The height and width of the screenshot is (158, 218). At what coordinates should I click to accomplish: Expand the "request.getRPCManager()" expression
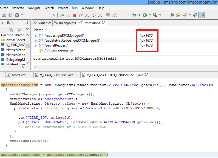[36, 36]
